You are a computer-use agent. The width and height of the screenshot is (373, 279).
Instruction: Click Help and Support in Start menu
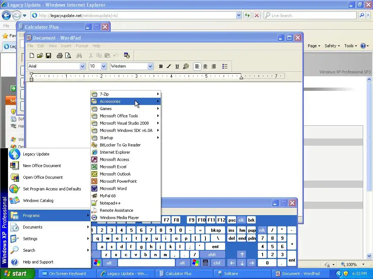pyautogui.click(x=49, y=262)
